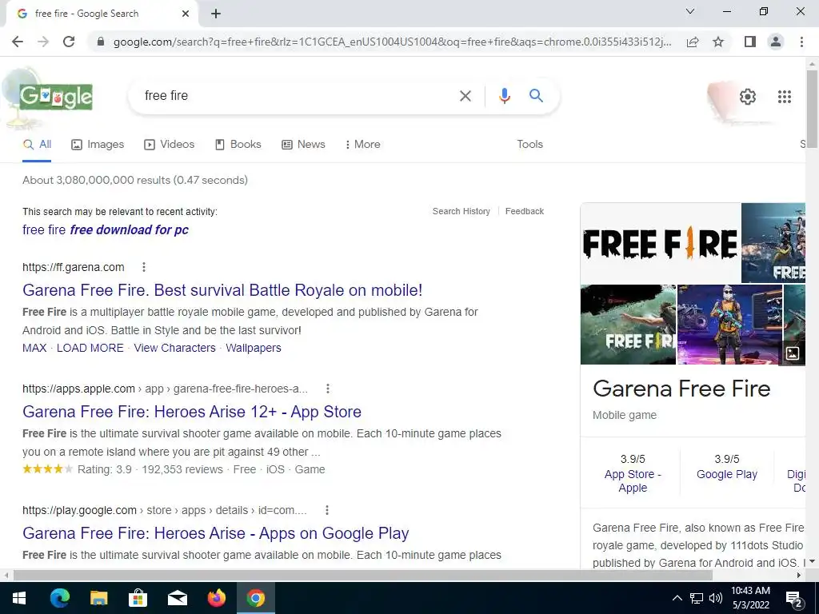
Task: Open Google apps grid icon
Action: coord(784,97)
